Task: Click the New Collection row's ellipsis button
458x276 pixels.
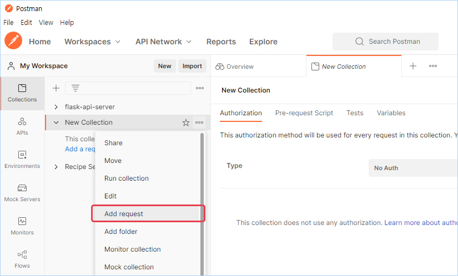Action: (199, 122)
